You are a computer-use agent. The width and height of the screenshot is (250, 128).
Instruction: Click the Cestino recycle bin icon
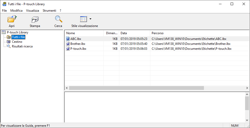[x=9, y=42]
